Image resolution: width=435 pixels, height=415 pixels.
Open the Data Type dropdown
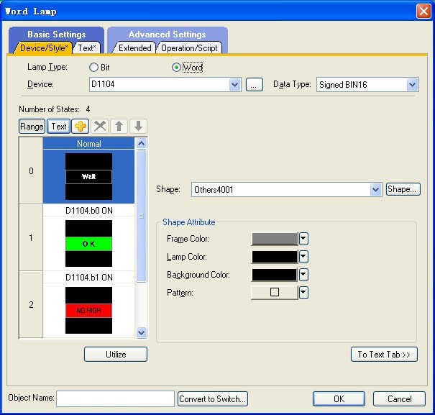click(412, 85)
